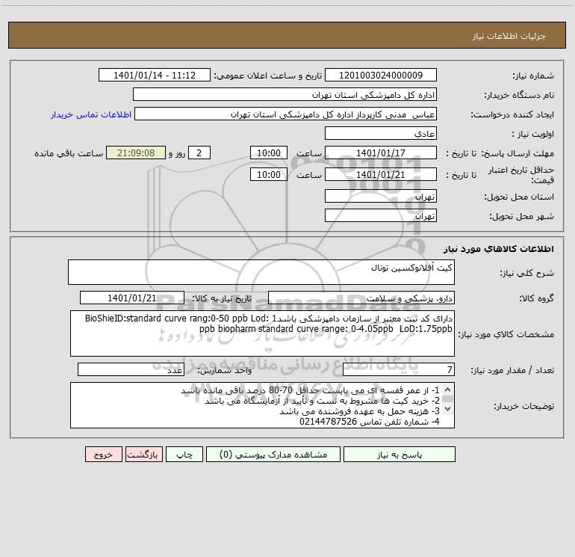The width and height of the screenshot is (575, 557).
Task: Click the priority field 'عادي'
Action: click(381, 134)
